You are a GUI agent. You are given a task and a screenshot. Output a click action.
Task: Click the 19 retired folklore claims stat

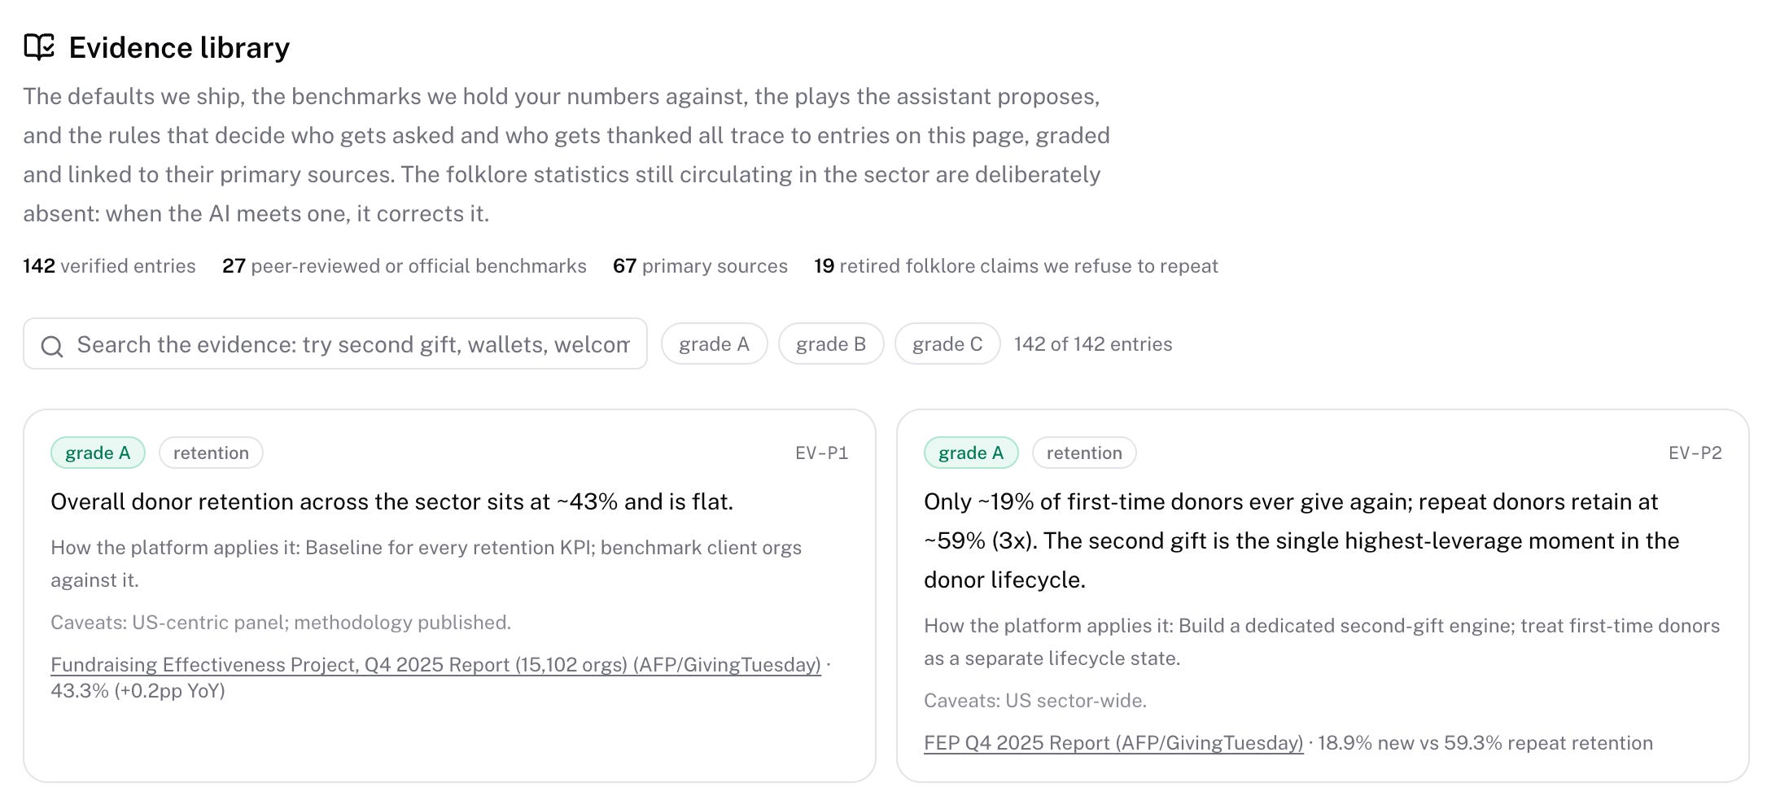(1016, 266)
